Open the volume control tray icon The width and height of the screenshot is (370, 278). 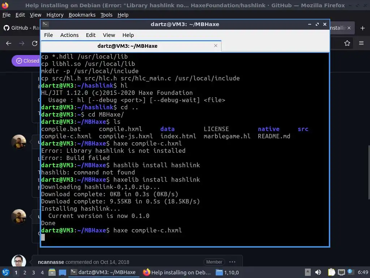click(318, 272)
